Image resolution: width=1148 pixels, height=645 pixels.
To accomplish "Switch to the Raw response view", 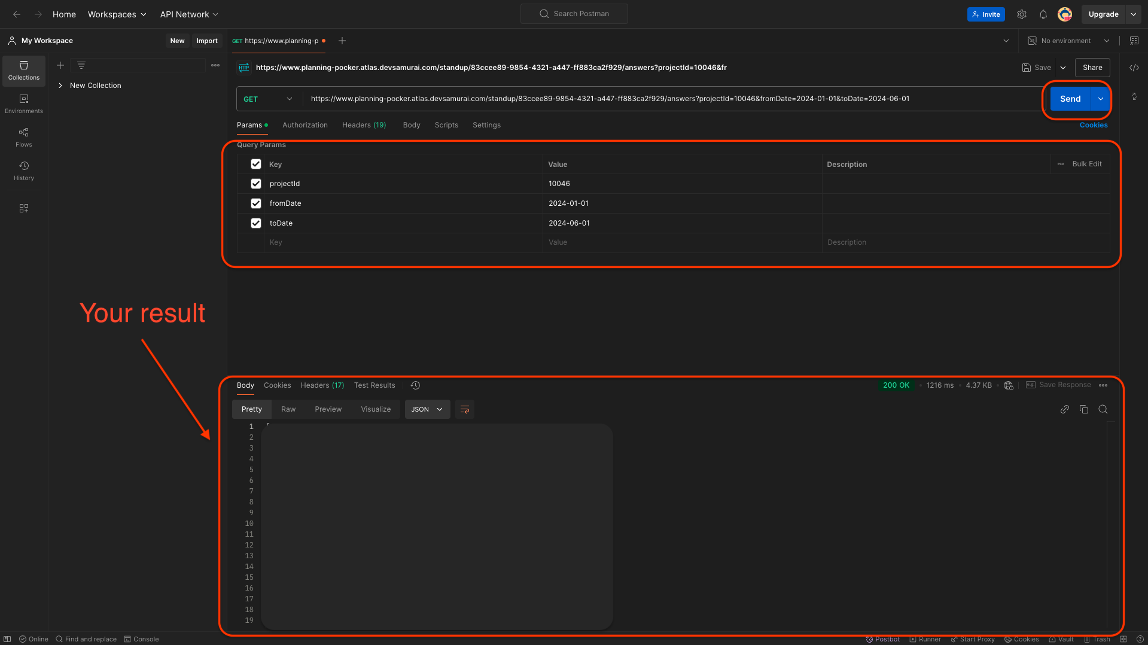I will tap(288, 409).
